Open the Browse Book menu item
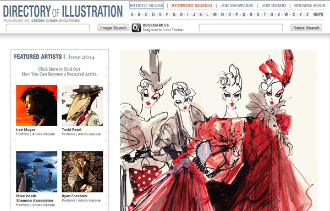This screenshot has height=211, width=330. point(310,5)
